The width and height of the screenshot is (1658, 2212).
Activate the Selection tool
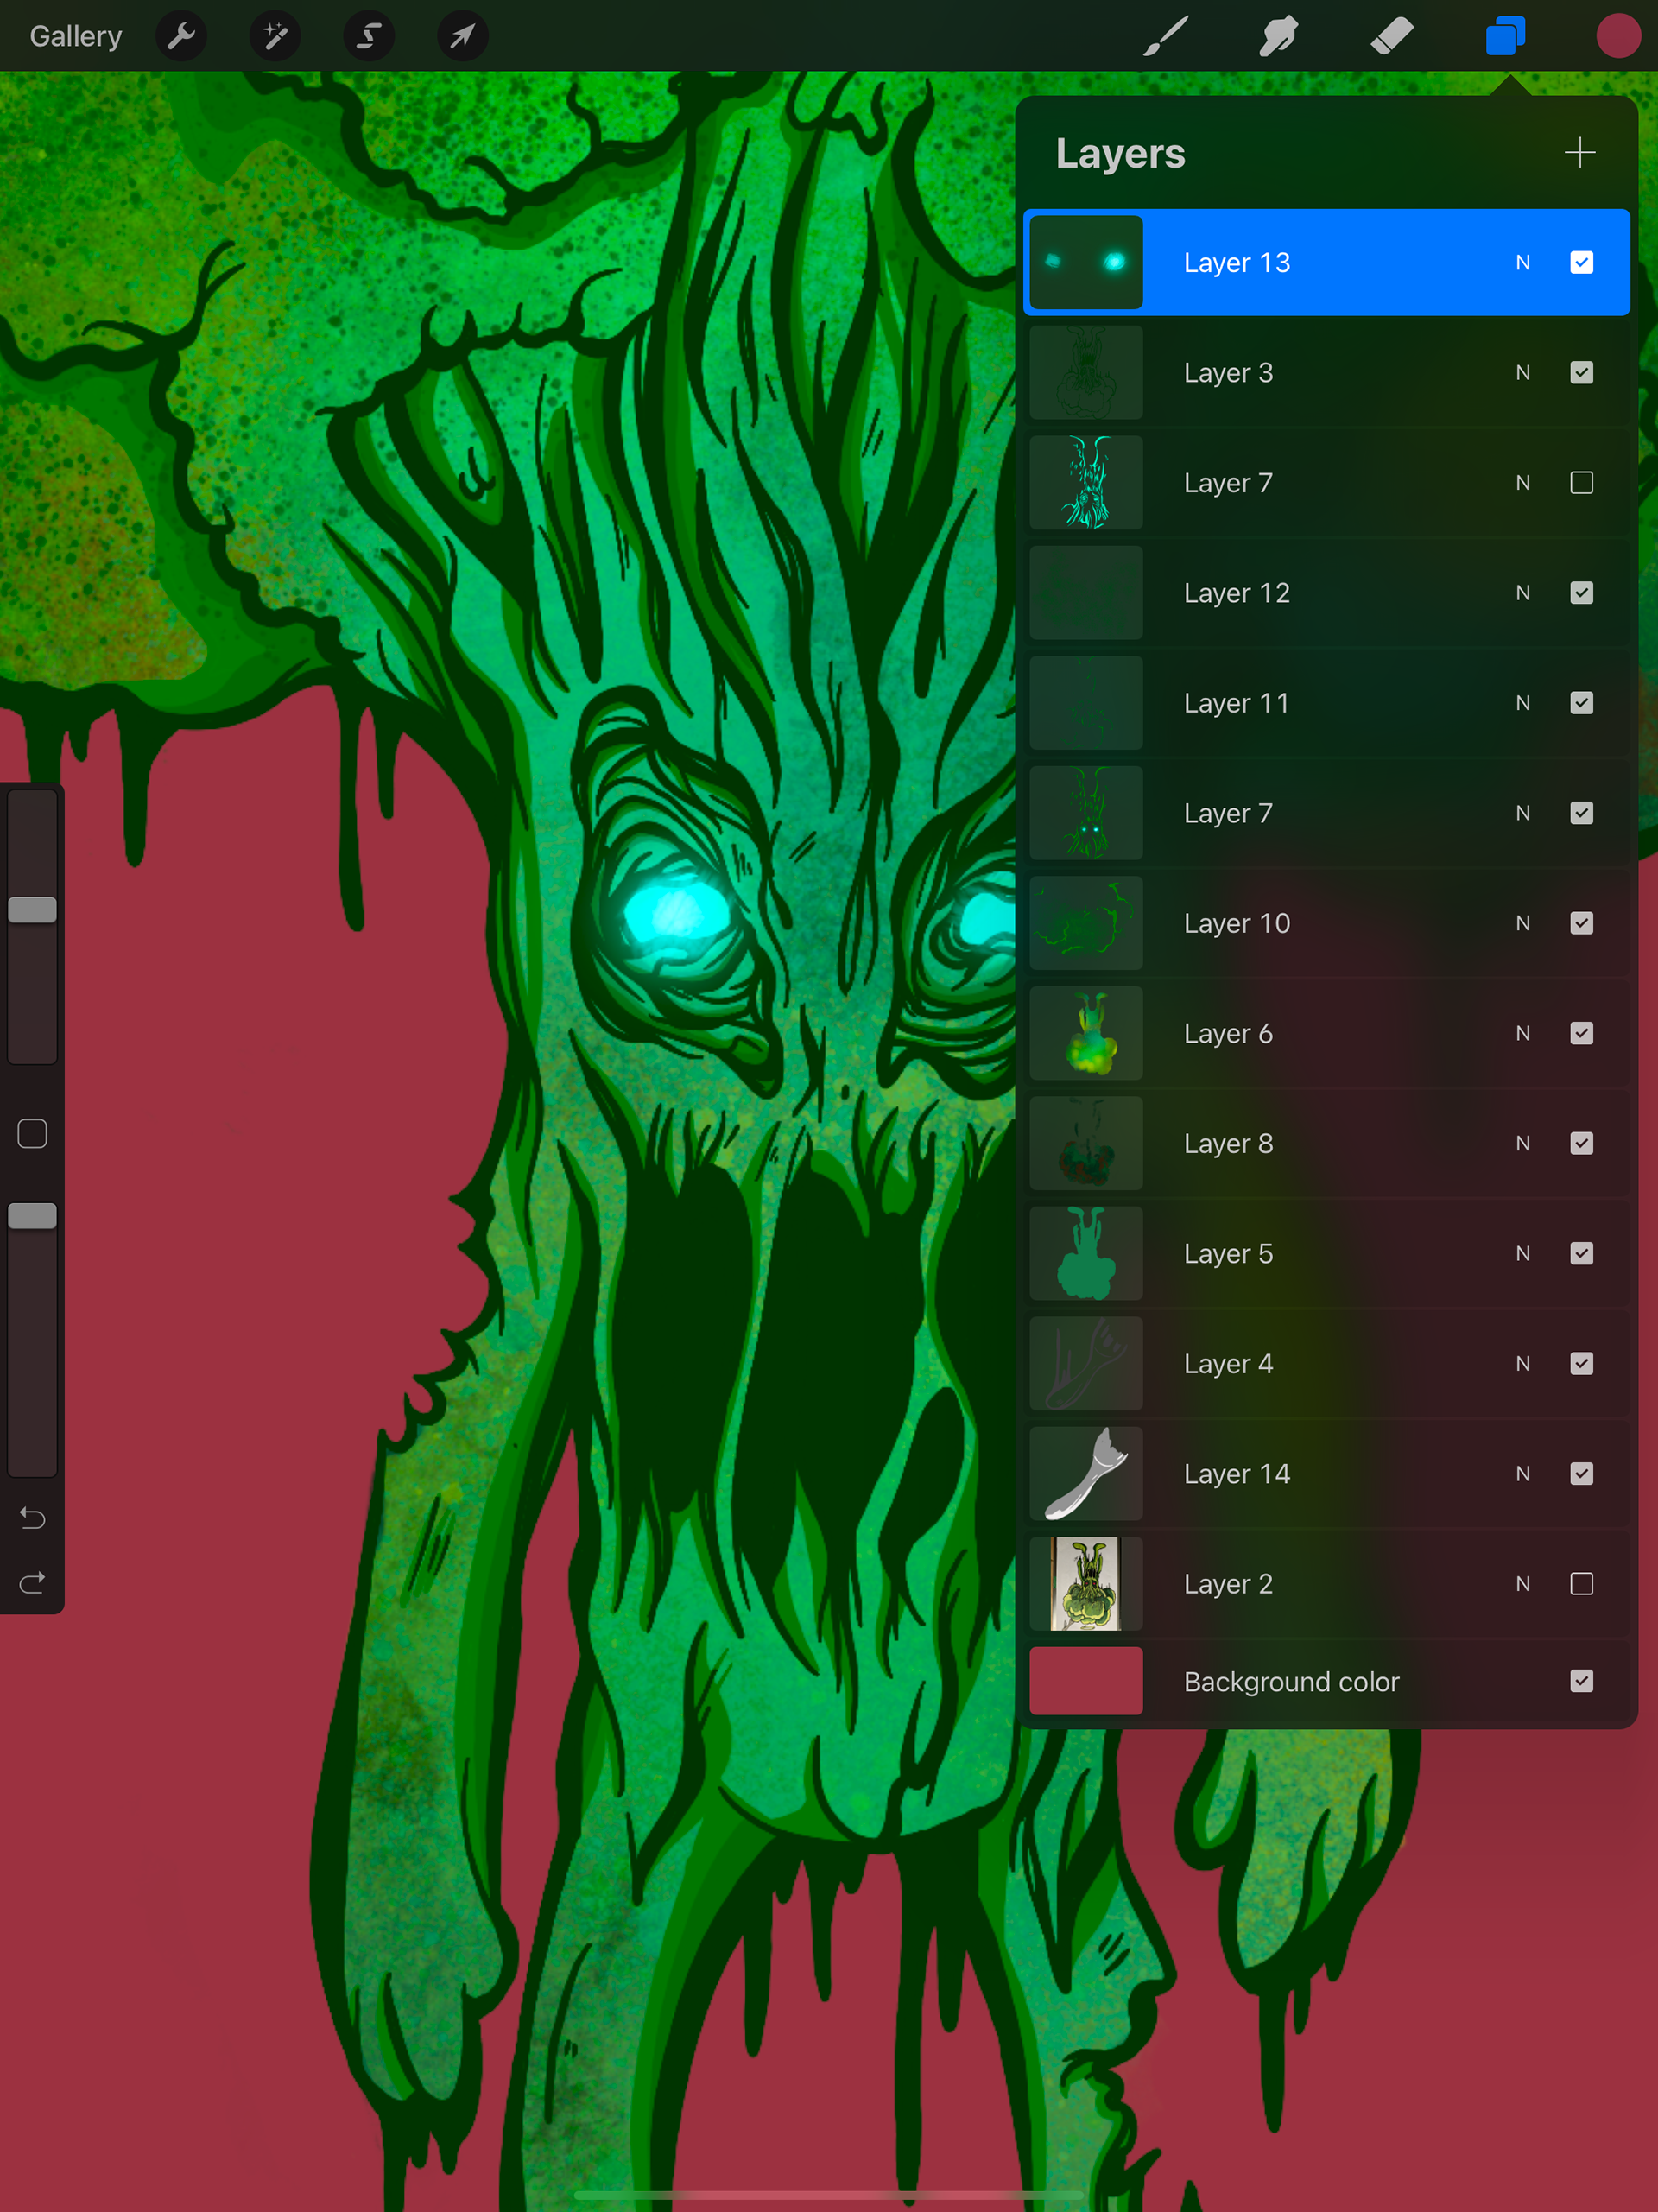click(369, 37)
